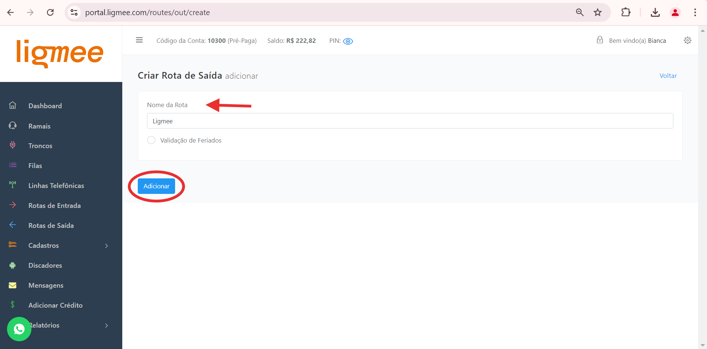Click the blue Adicionar button
The width and height of the screenshot is (707, 349).
[x=156, y=186]
